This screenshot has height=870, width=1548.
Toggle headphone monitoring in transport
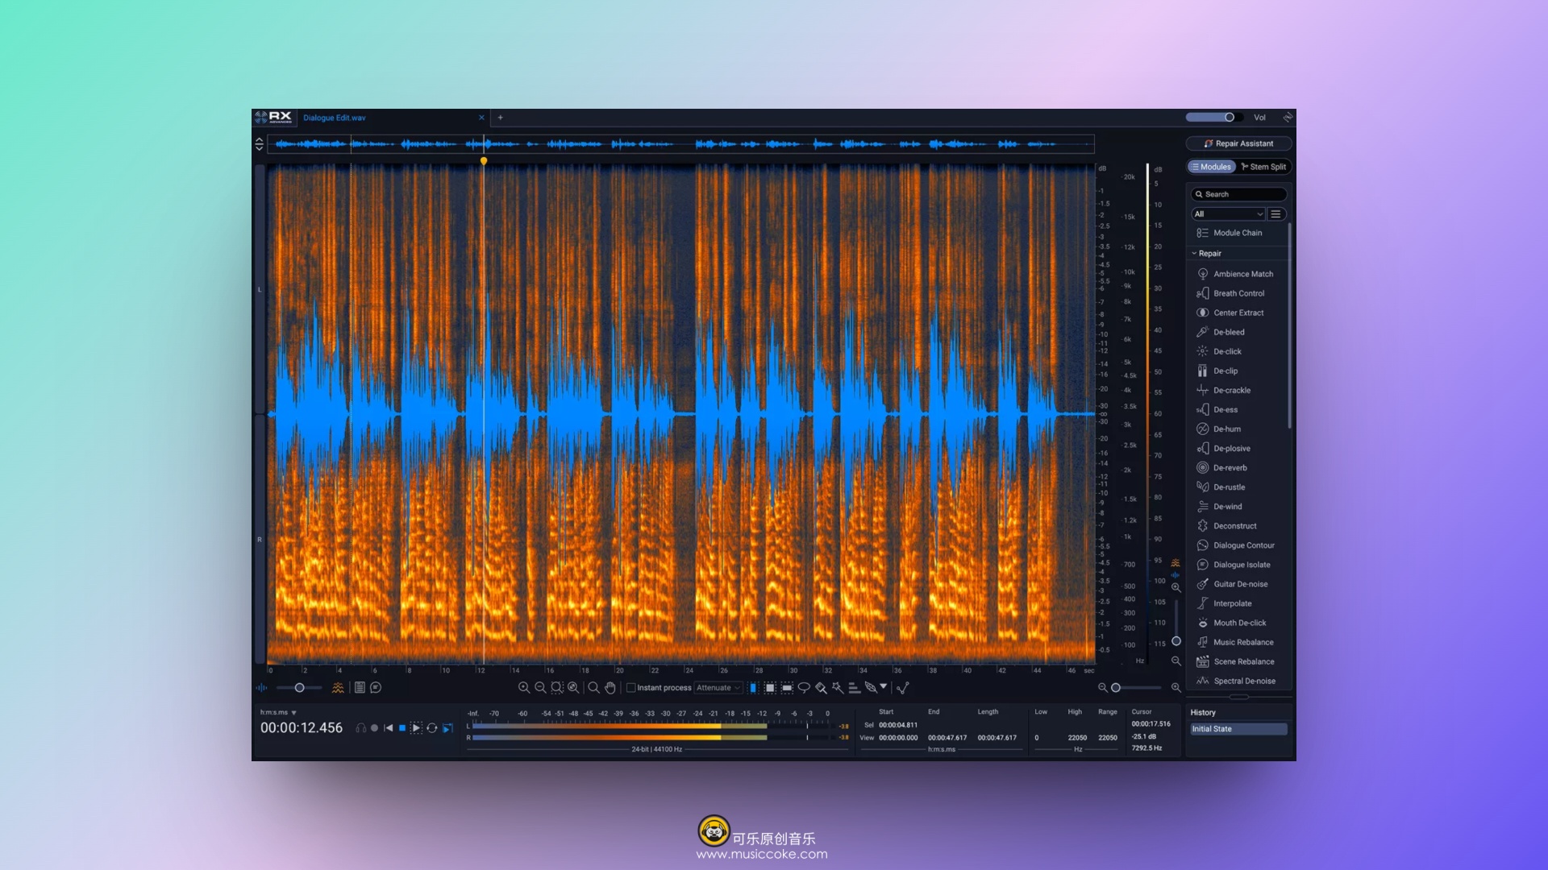click(360, 728)
